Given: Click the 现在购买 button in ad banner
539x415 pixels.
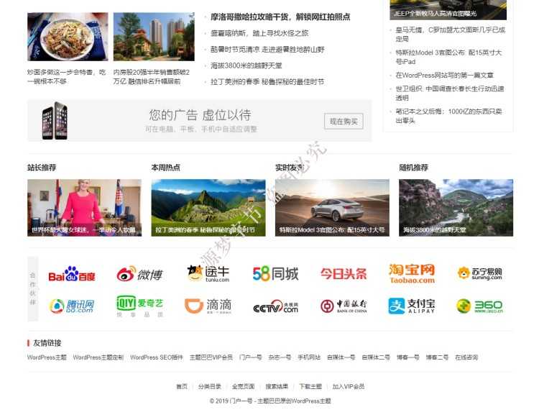Looking at the screenshot, I should (344, 121).
